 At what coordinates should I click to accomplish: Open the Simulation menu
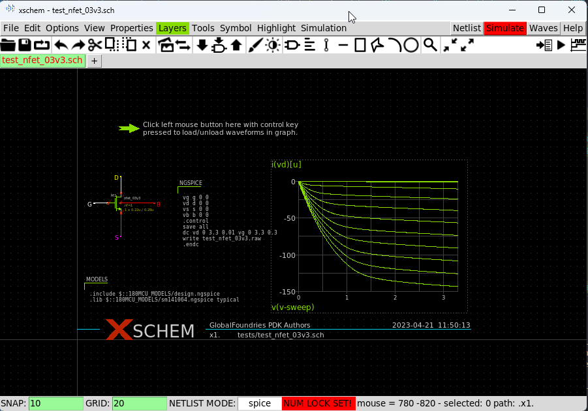tap(324, 28)
